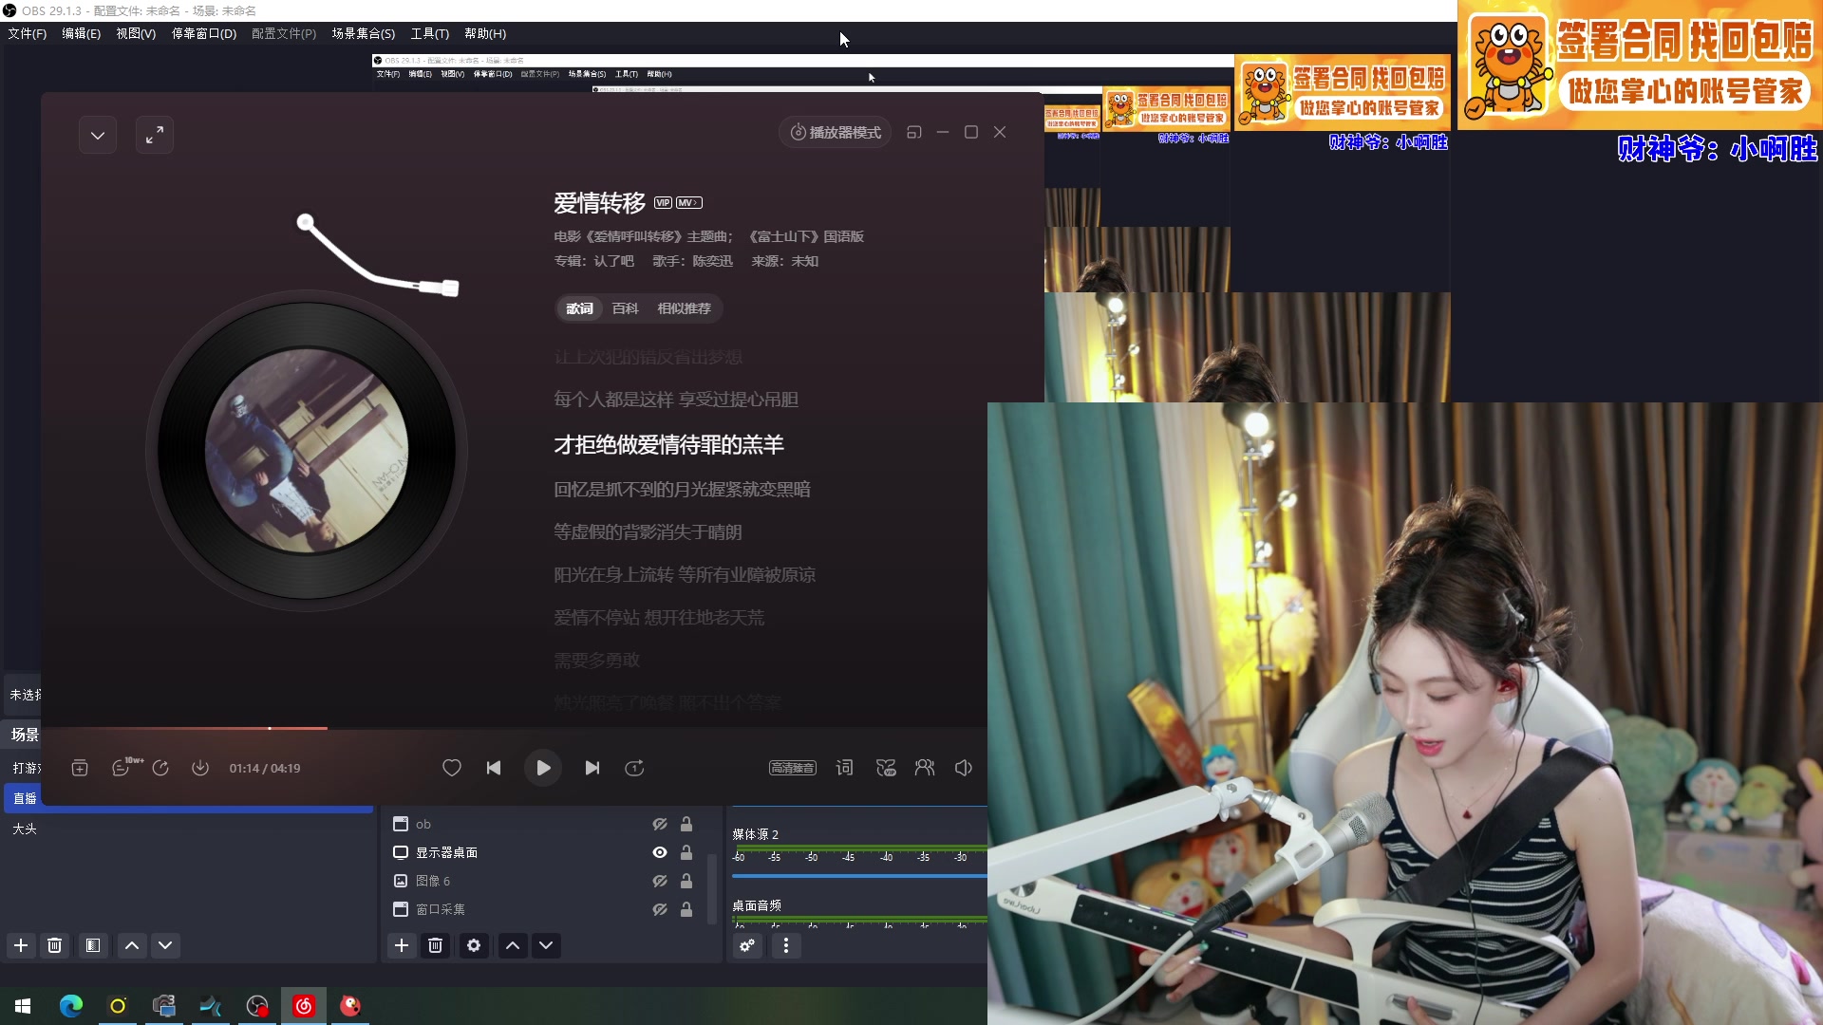Move the scene up
The width and height of the screenshot is (1823, 1025).
132,945
